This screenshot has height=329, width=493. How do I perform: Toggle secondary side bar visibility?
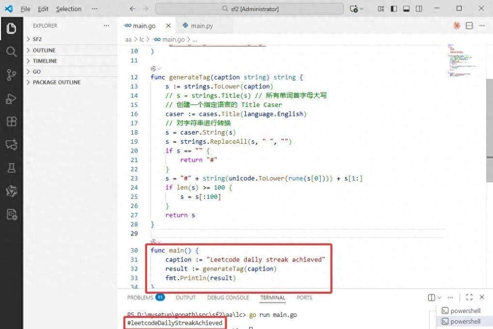419,9
